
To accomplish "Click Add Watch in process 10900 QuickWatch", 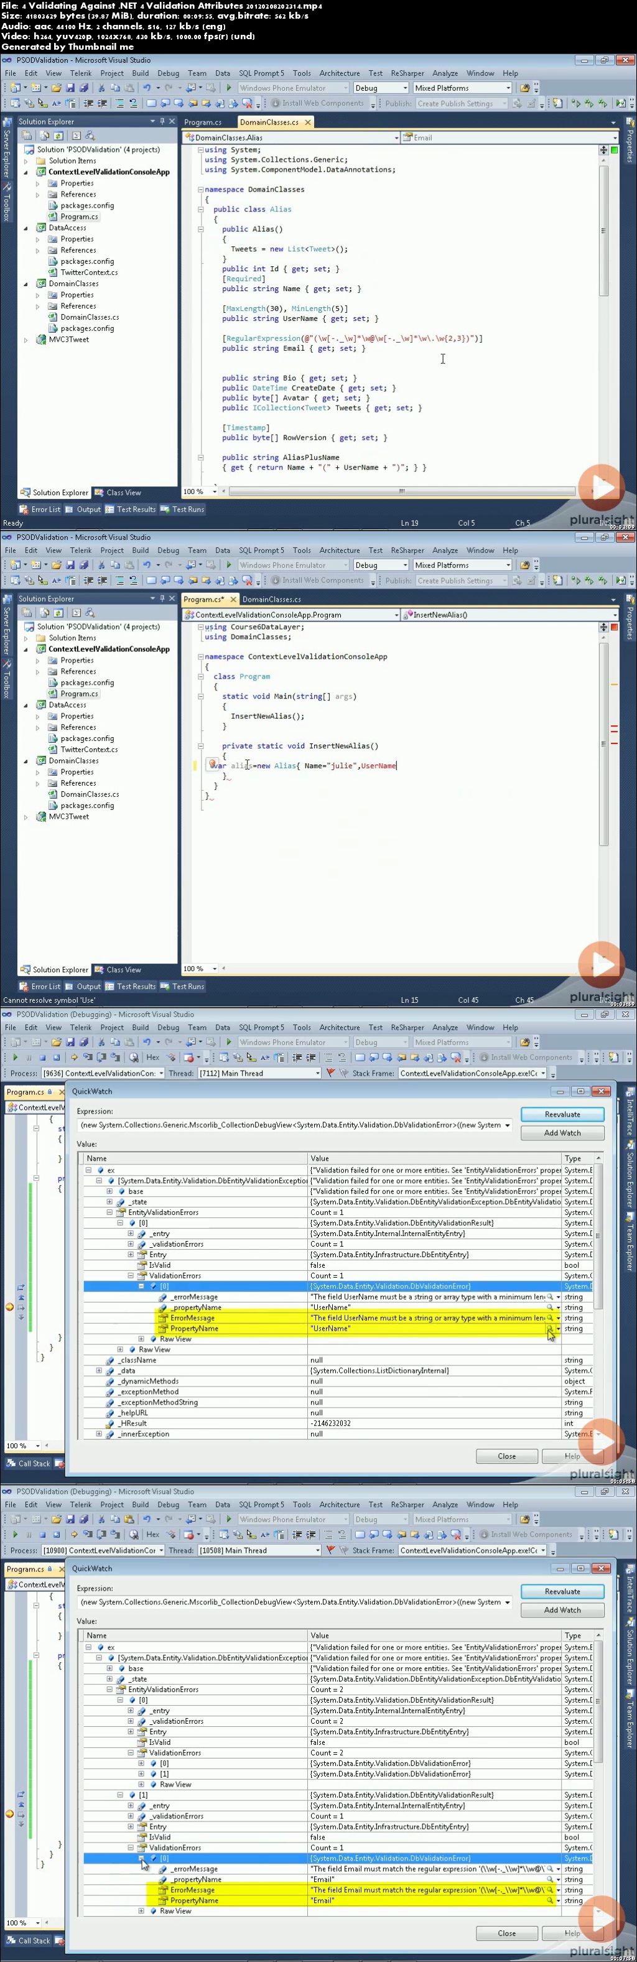I will pos(562,1609).
